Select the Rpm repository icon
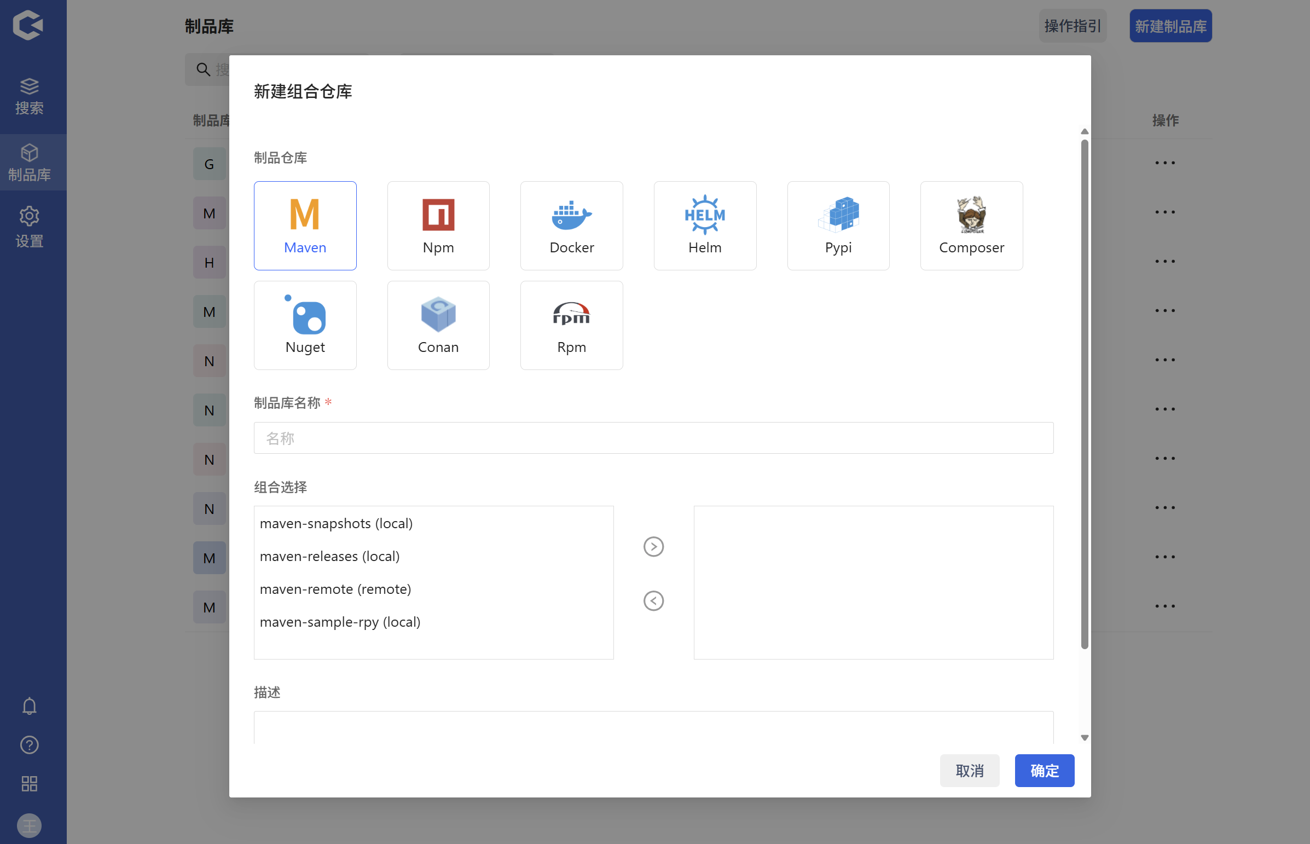The image size is (1310, 844). (571, 325)
